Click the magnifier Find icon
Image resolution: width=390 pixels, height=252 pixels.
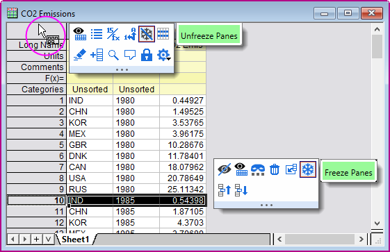coord(113,55)
